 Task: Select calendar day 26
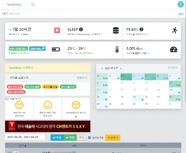point(175,98)
